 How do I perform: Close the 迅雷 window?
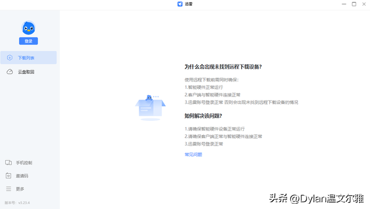(364, 4)
